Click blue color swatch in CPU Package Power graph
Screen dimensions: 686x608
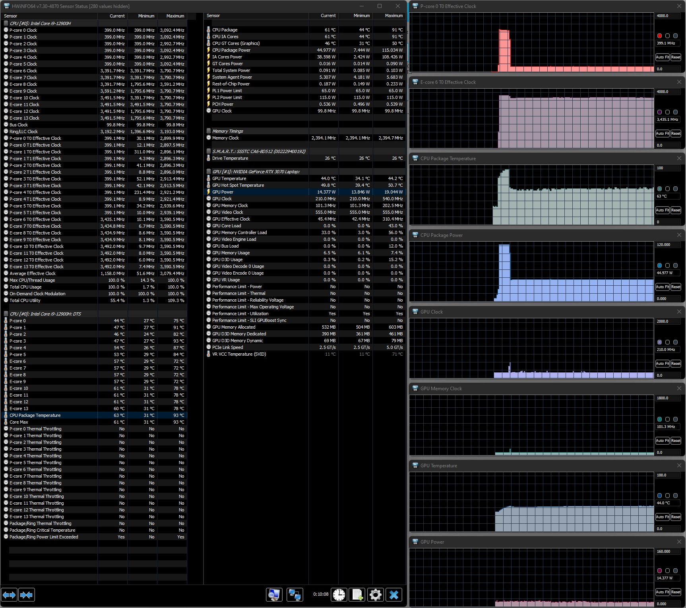click(660, 265)
